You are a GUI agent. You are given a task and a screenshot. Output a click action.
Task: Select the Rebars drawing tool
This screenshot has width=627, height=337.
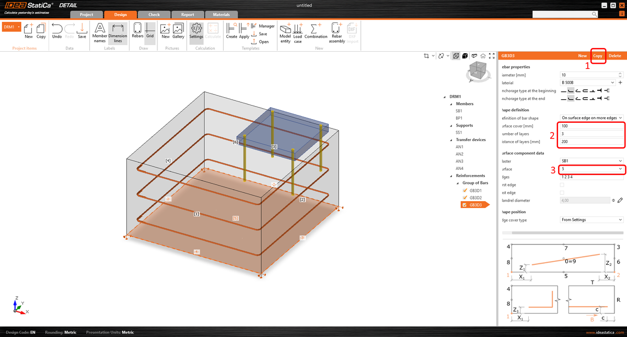[137, 30]
